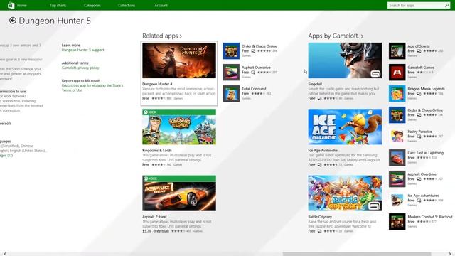This screenshot has width=455, height=256.
Task: Open Ice Age Adventures app icon
Action: click(x=397, y=201)
